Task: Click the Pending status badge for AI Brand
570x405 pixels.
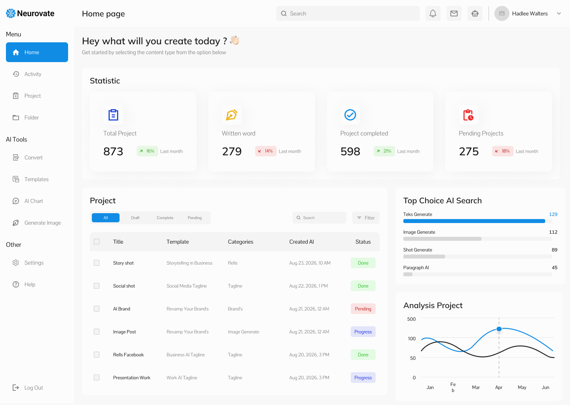Action: pos(363,309)
